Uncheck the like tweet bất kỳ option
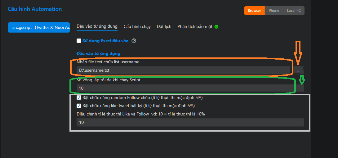 [79, 106]
